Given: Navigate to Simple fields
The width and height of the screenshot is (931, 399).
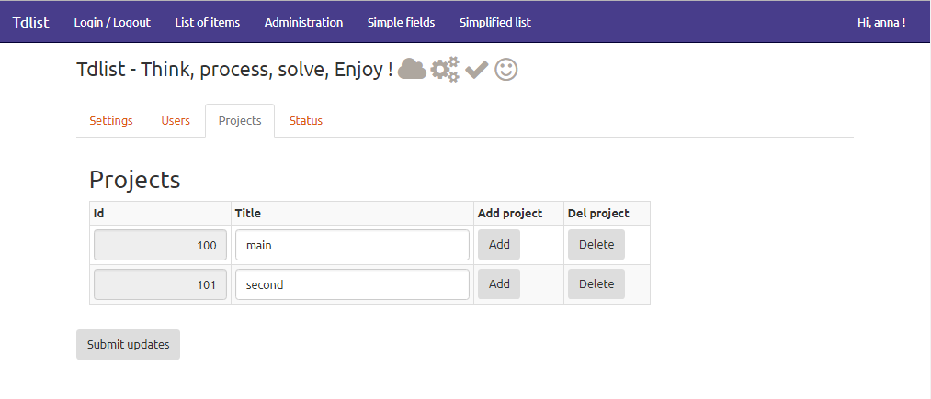Looking at the screenshot, I should click(401, 23).
